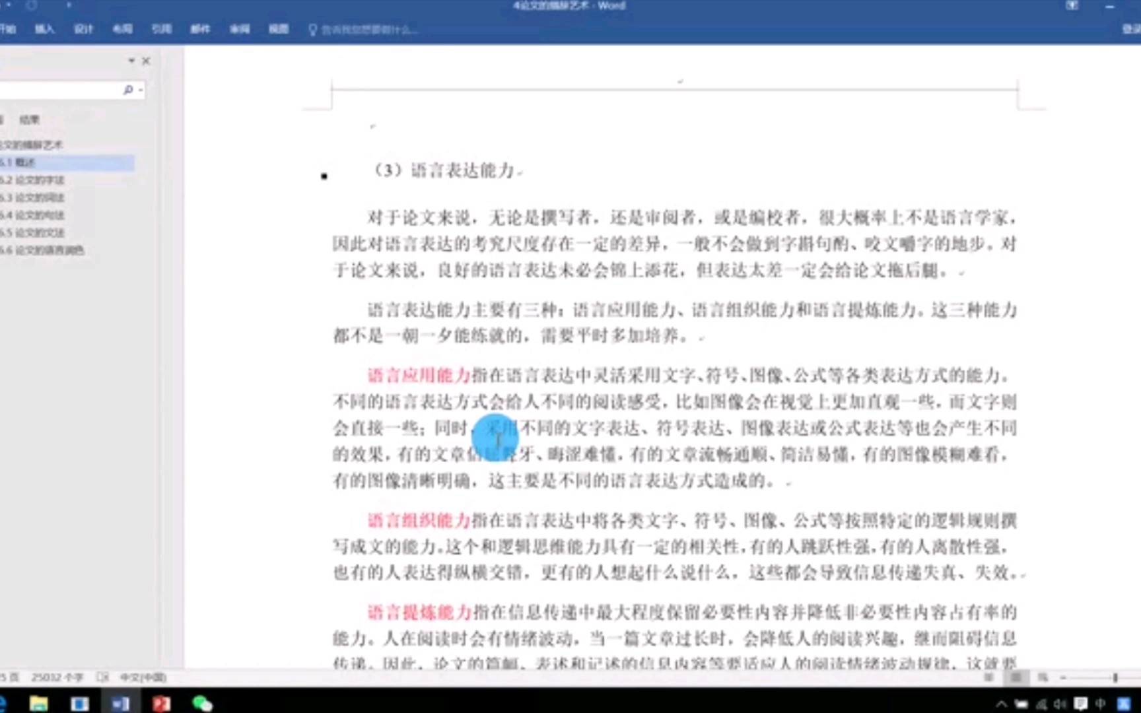Open the 插入 (Insert) ribbon tab
1141x713 pixels.
pos(44,29)
